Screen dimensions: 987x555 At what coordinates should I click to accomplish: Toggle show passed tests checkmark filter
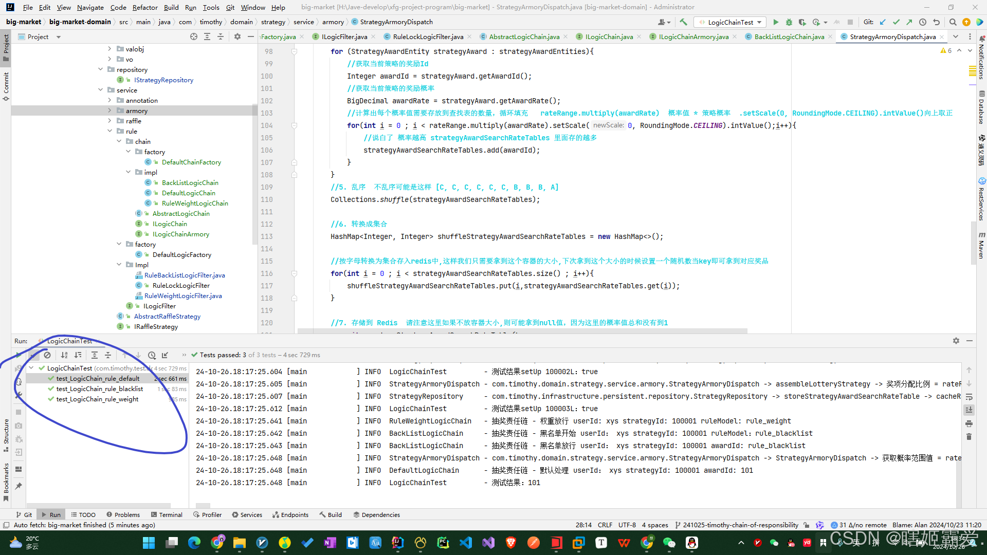coord(33,355)
